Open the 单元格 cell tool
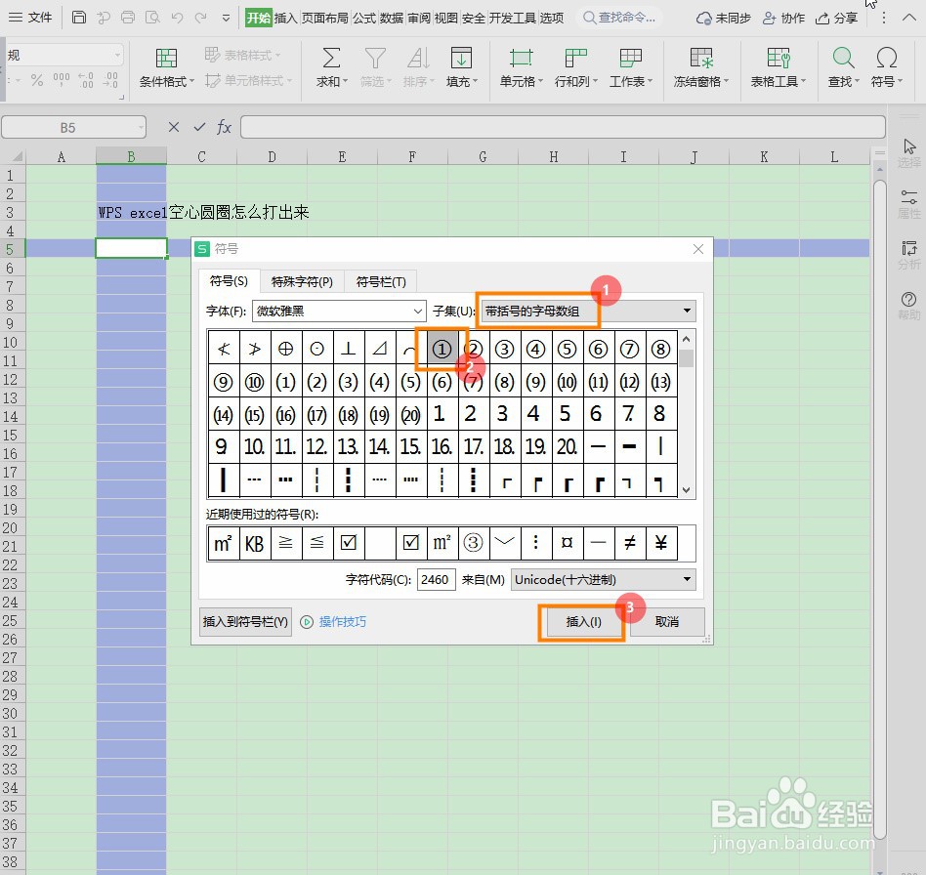This screenshot has width=926, height=875. 521,67
